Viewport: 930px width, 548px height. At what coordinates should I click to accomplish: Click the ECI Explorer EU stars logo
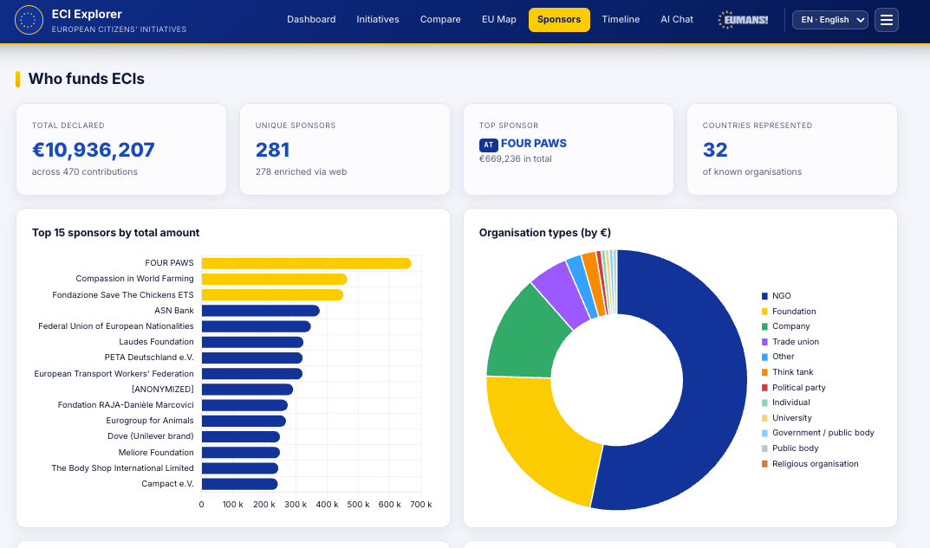click(x=29, y=20)
